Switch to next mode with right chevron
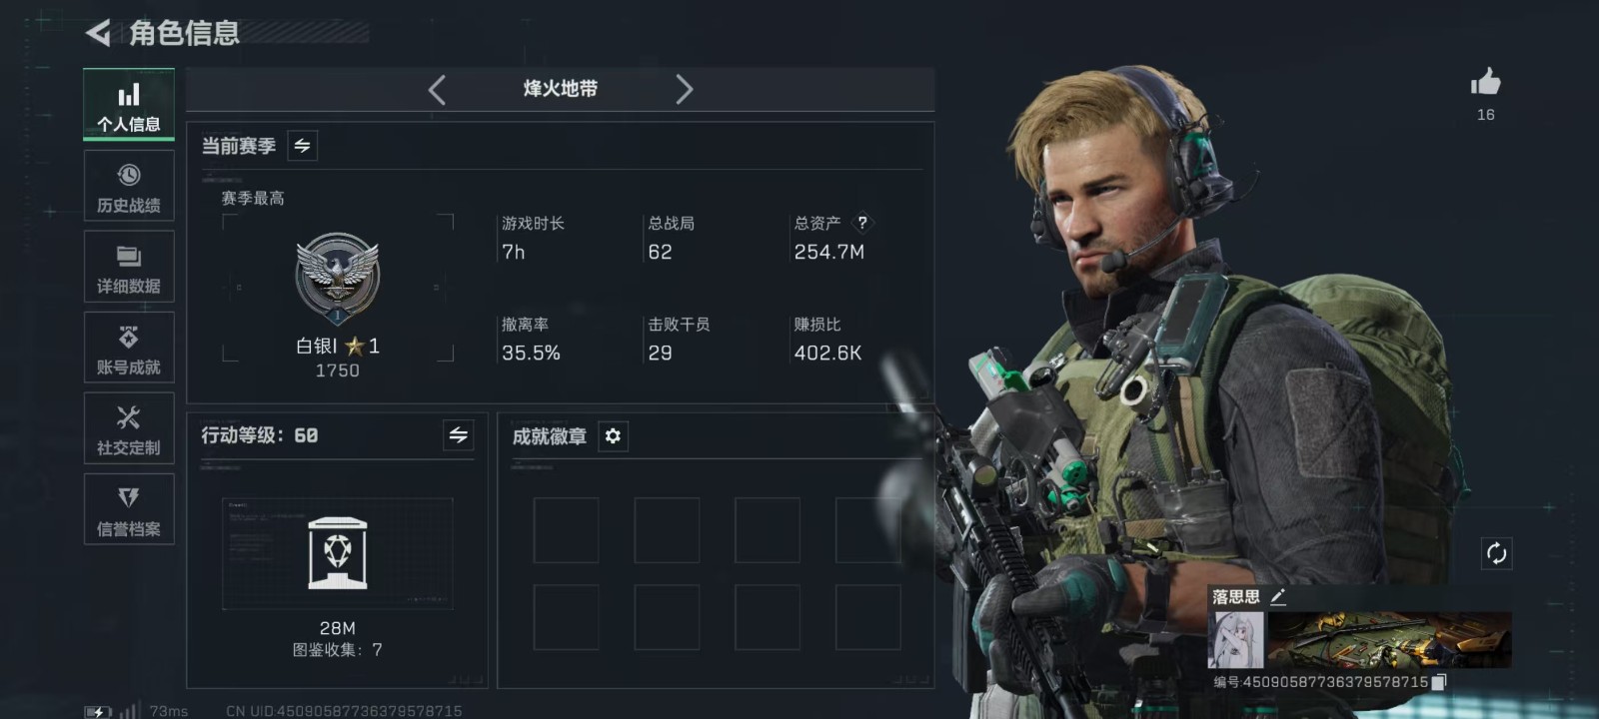 (684, 90)
